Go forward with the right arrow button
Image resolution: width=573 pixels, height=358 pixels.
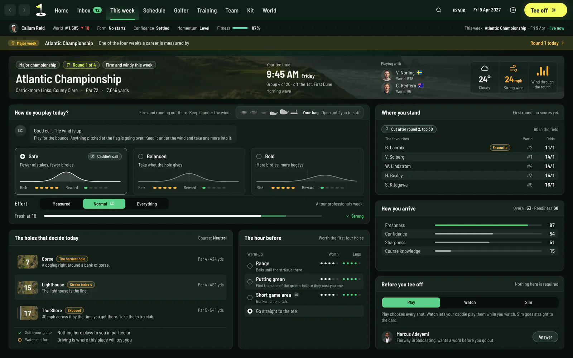(x=24, y=10)
